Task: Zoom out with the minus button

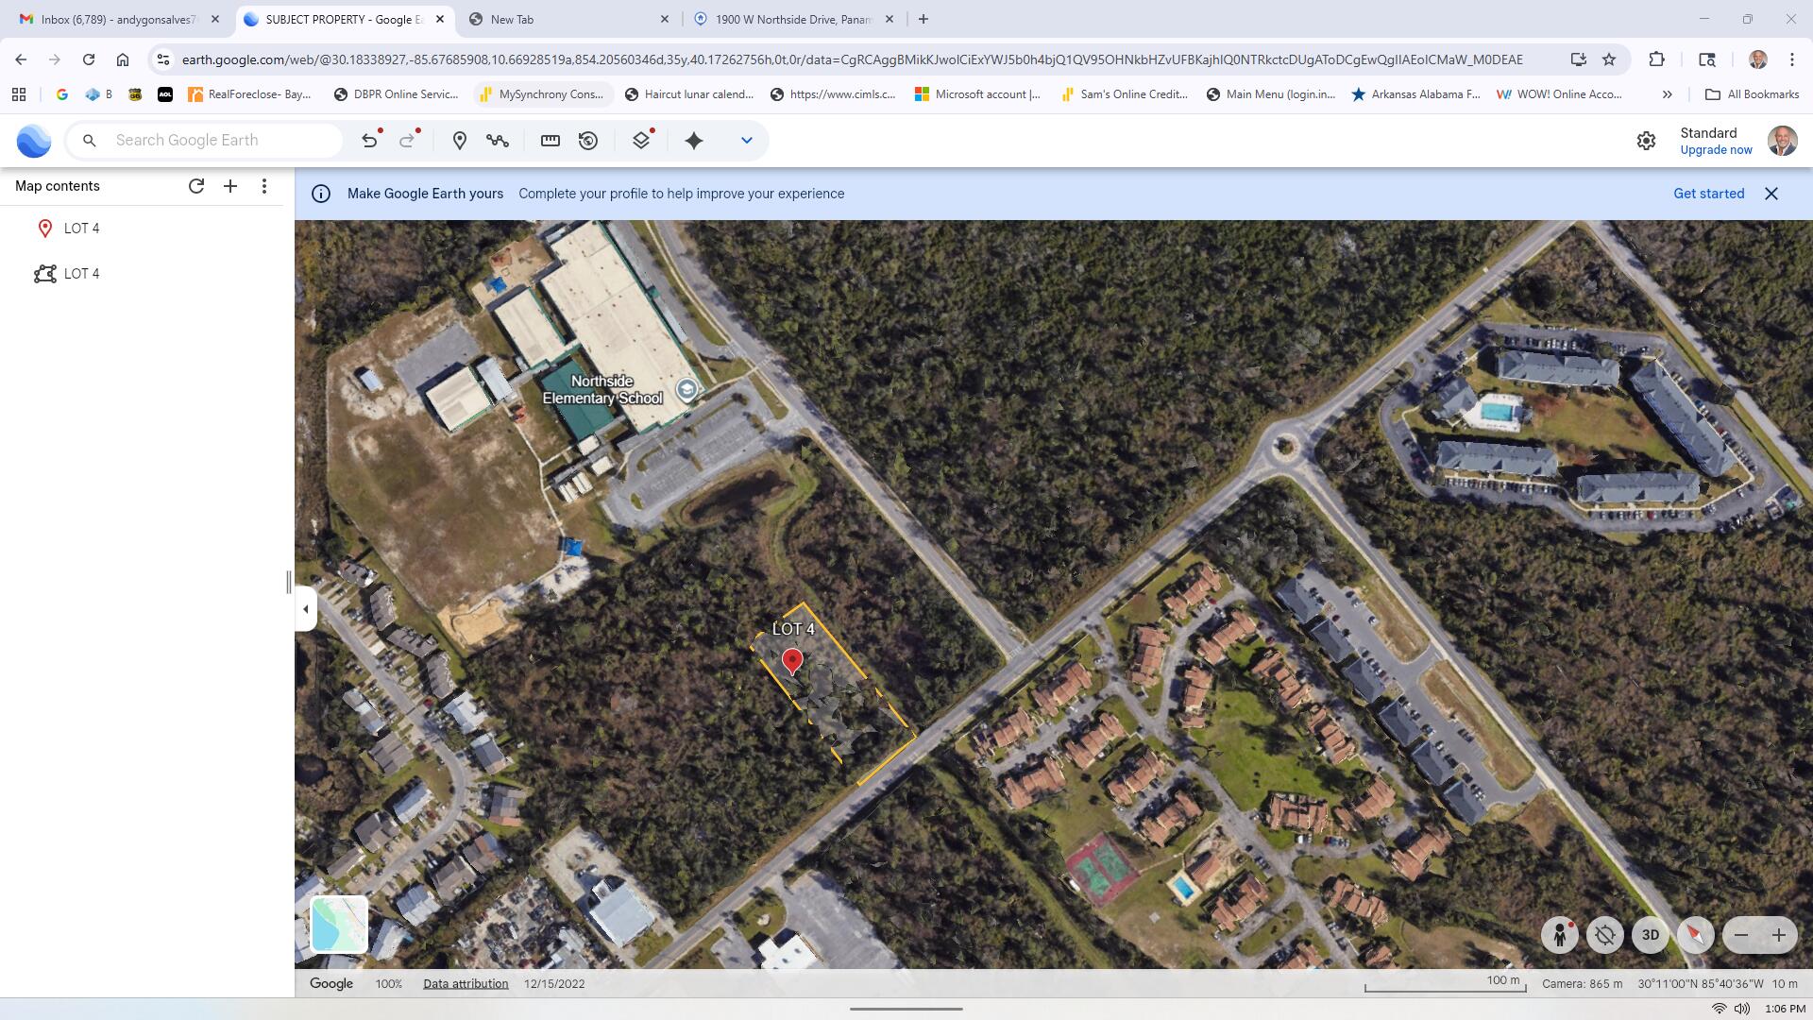Action: pyautogui.click(x=1741, y=935)
